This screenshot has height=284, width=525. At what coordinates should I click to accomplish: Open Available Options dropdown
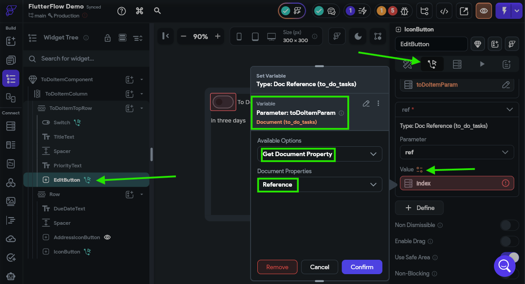[x=319, y=154]
